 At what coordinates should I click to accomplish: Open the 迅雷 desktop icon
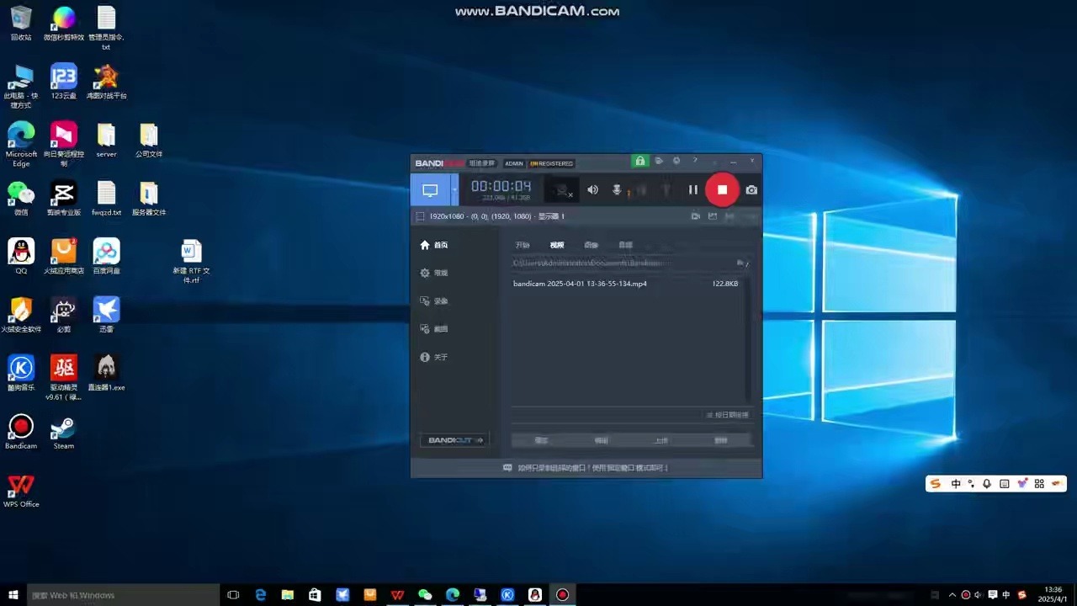[x=106, y=315]
